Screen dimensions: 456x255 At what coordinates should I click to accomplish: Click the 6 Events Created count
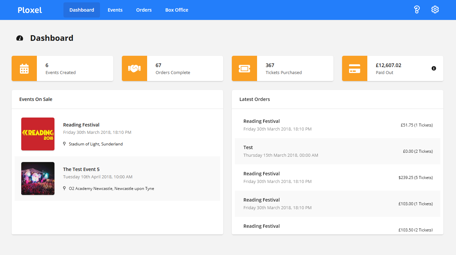(x=47, y=65)
